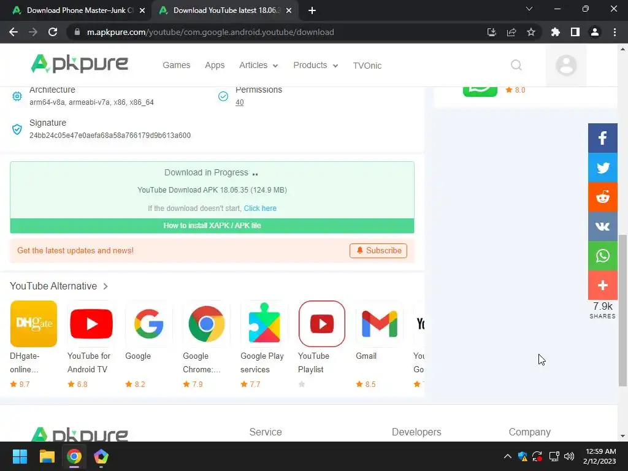Go back to the previous page
Viewport: 628px width, 471px height.
[x=13, y=32]
